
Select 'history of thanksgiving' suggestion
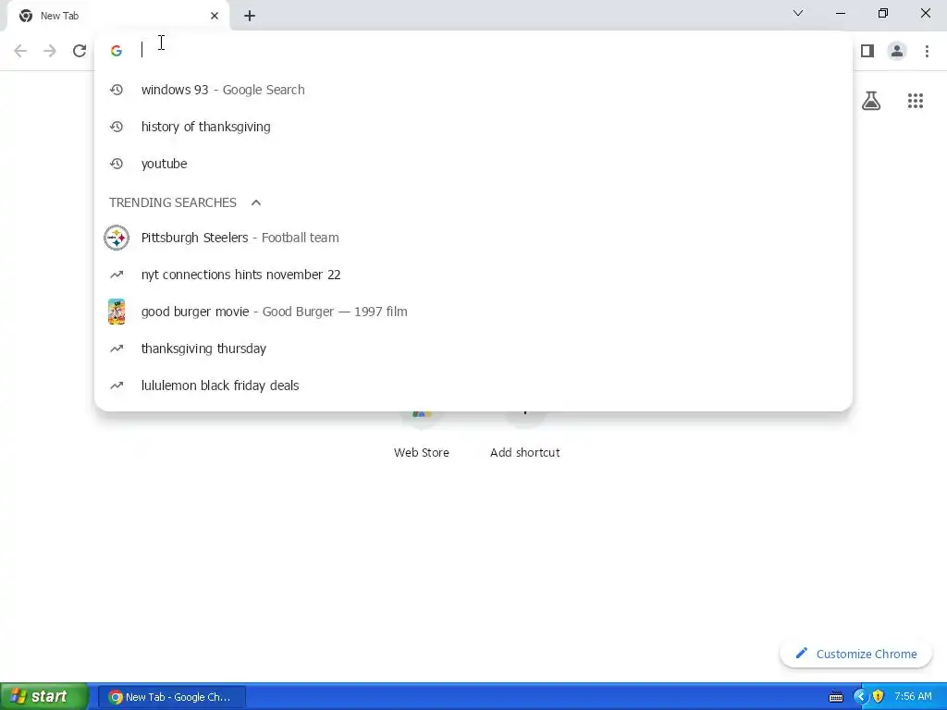[473, 127]
